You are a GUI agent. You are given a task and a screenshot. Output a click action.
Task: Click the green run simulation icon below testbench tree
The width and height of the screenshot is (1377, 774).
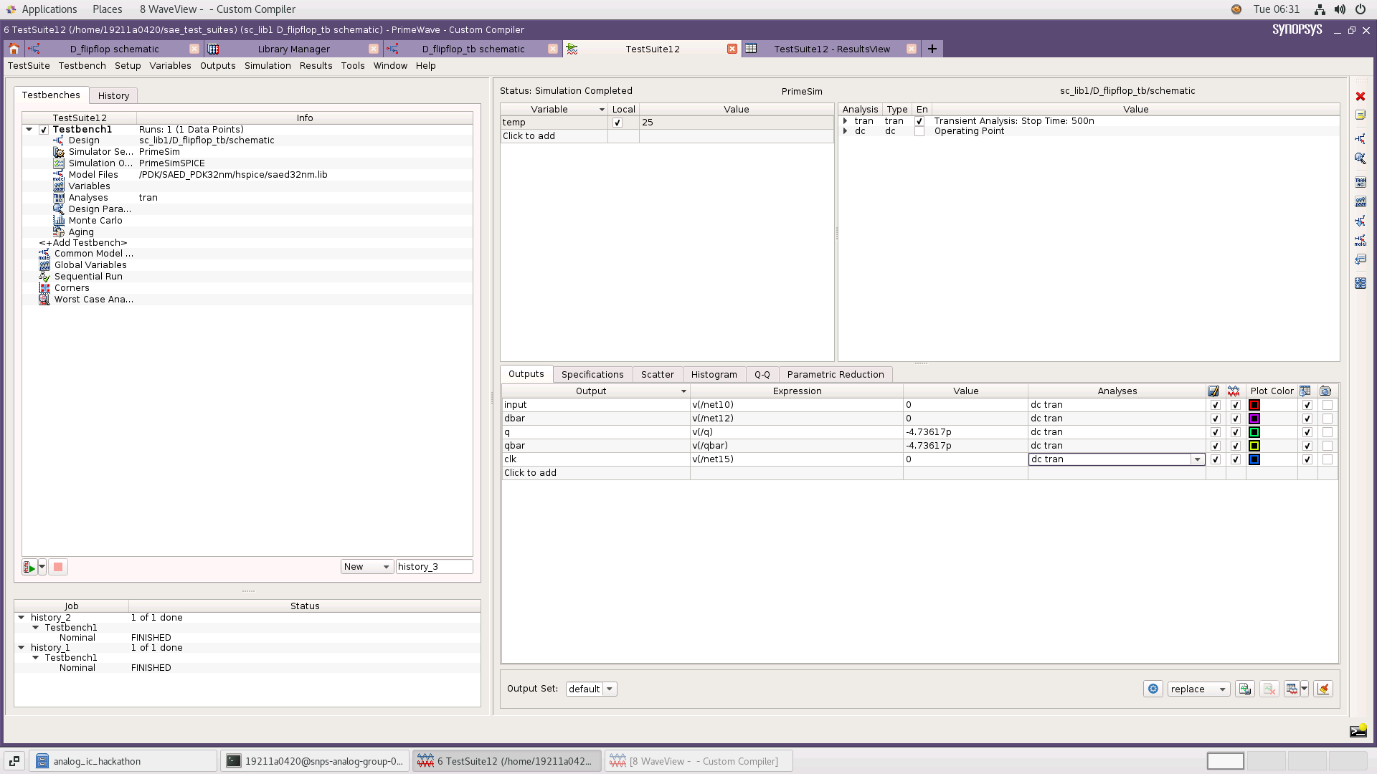(x=29, y=566)
